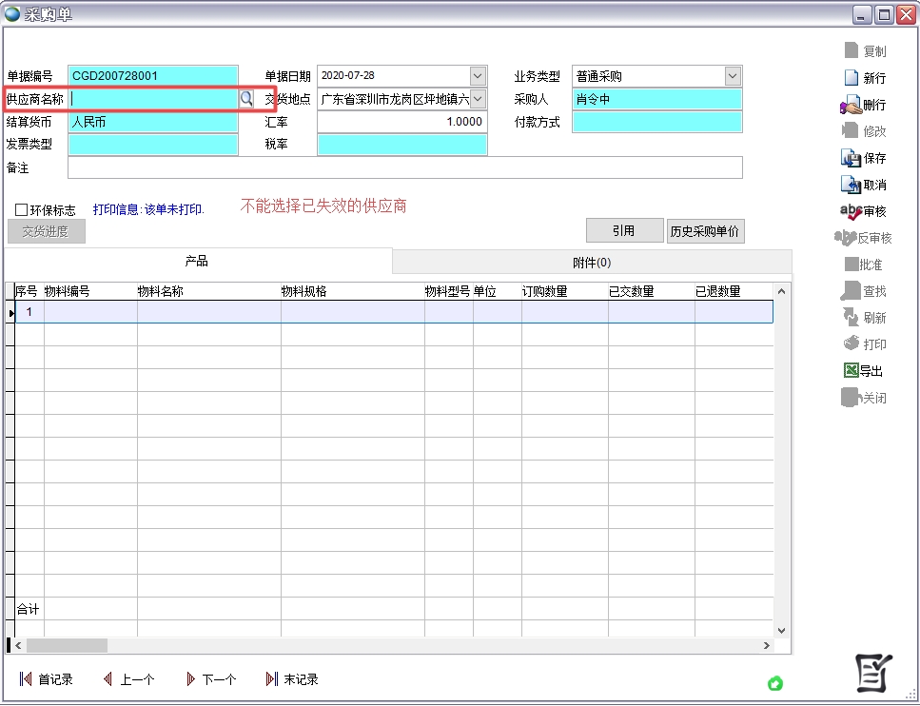Expand the 交货地点 address dropdown

point(478,99)
